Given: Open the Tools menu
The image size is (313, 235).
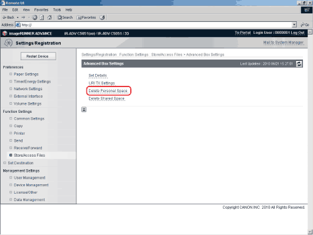Looking at the screenshot, I should click(x=57, y=10).
